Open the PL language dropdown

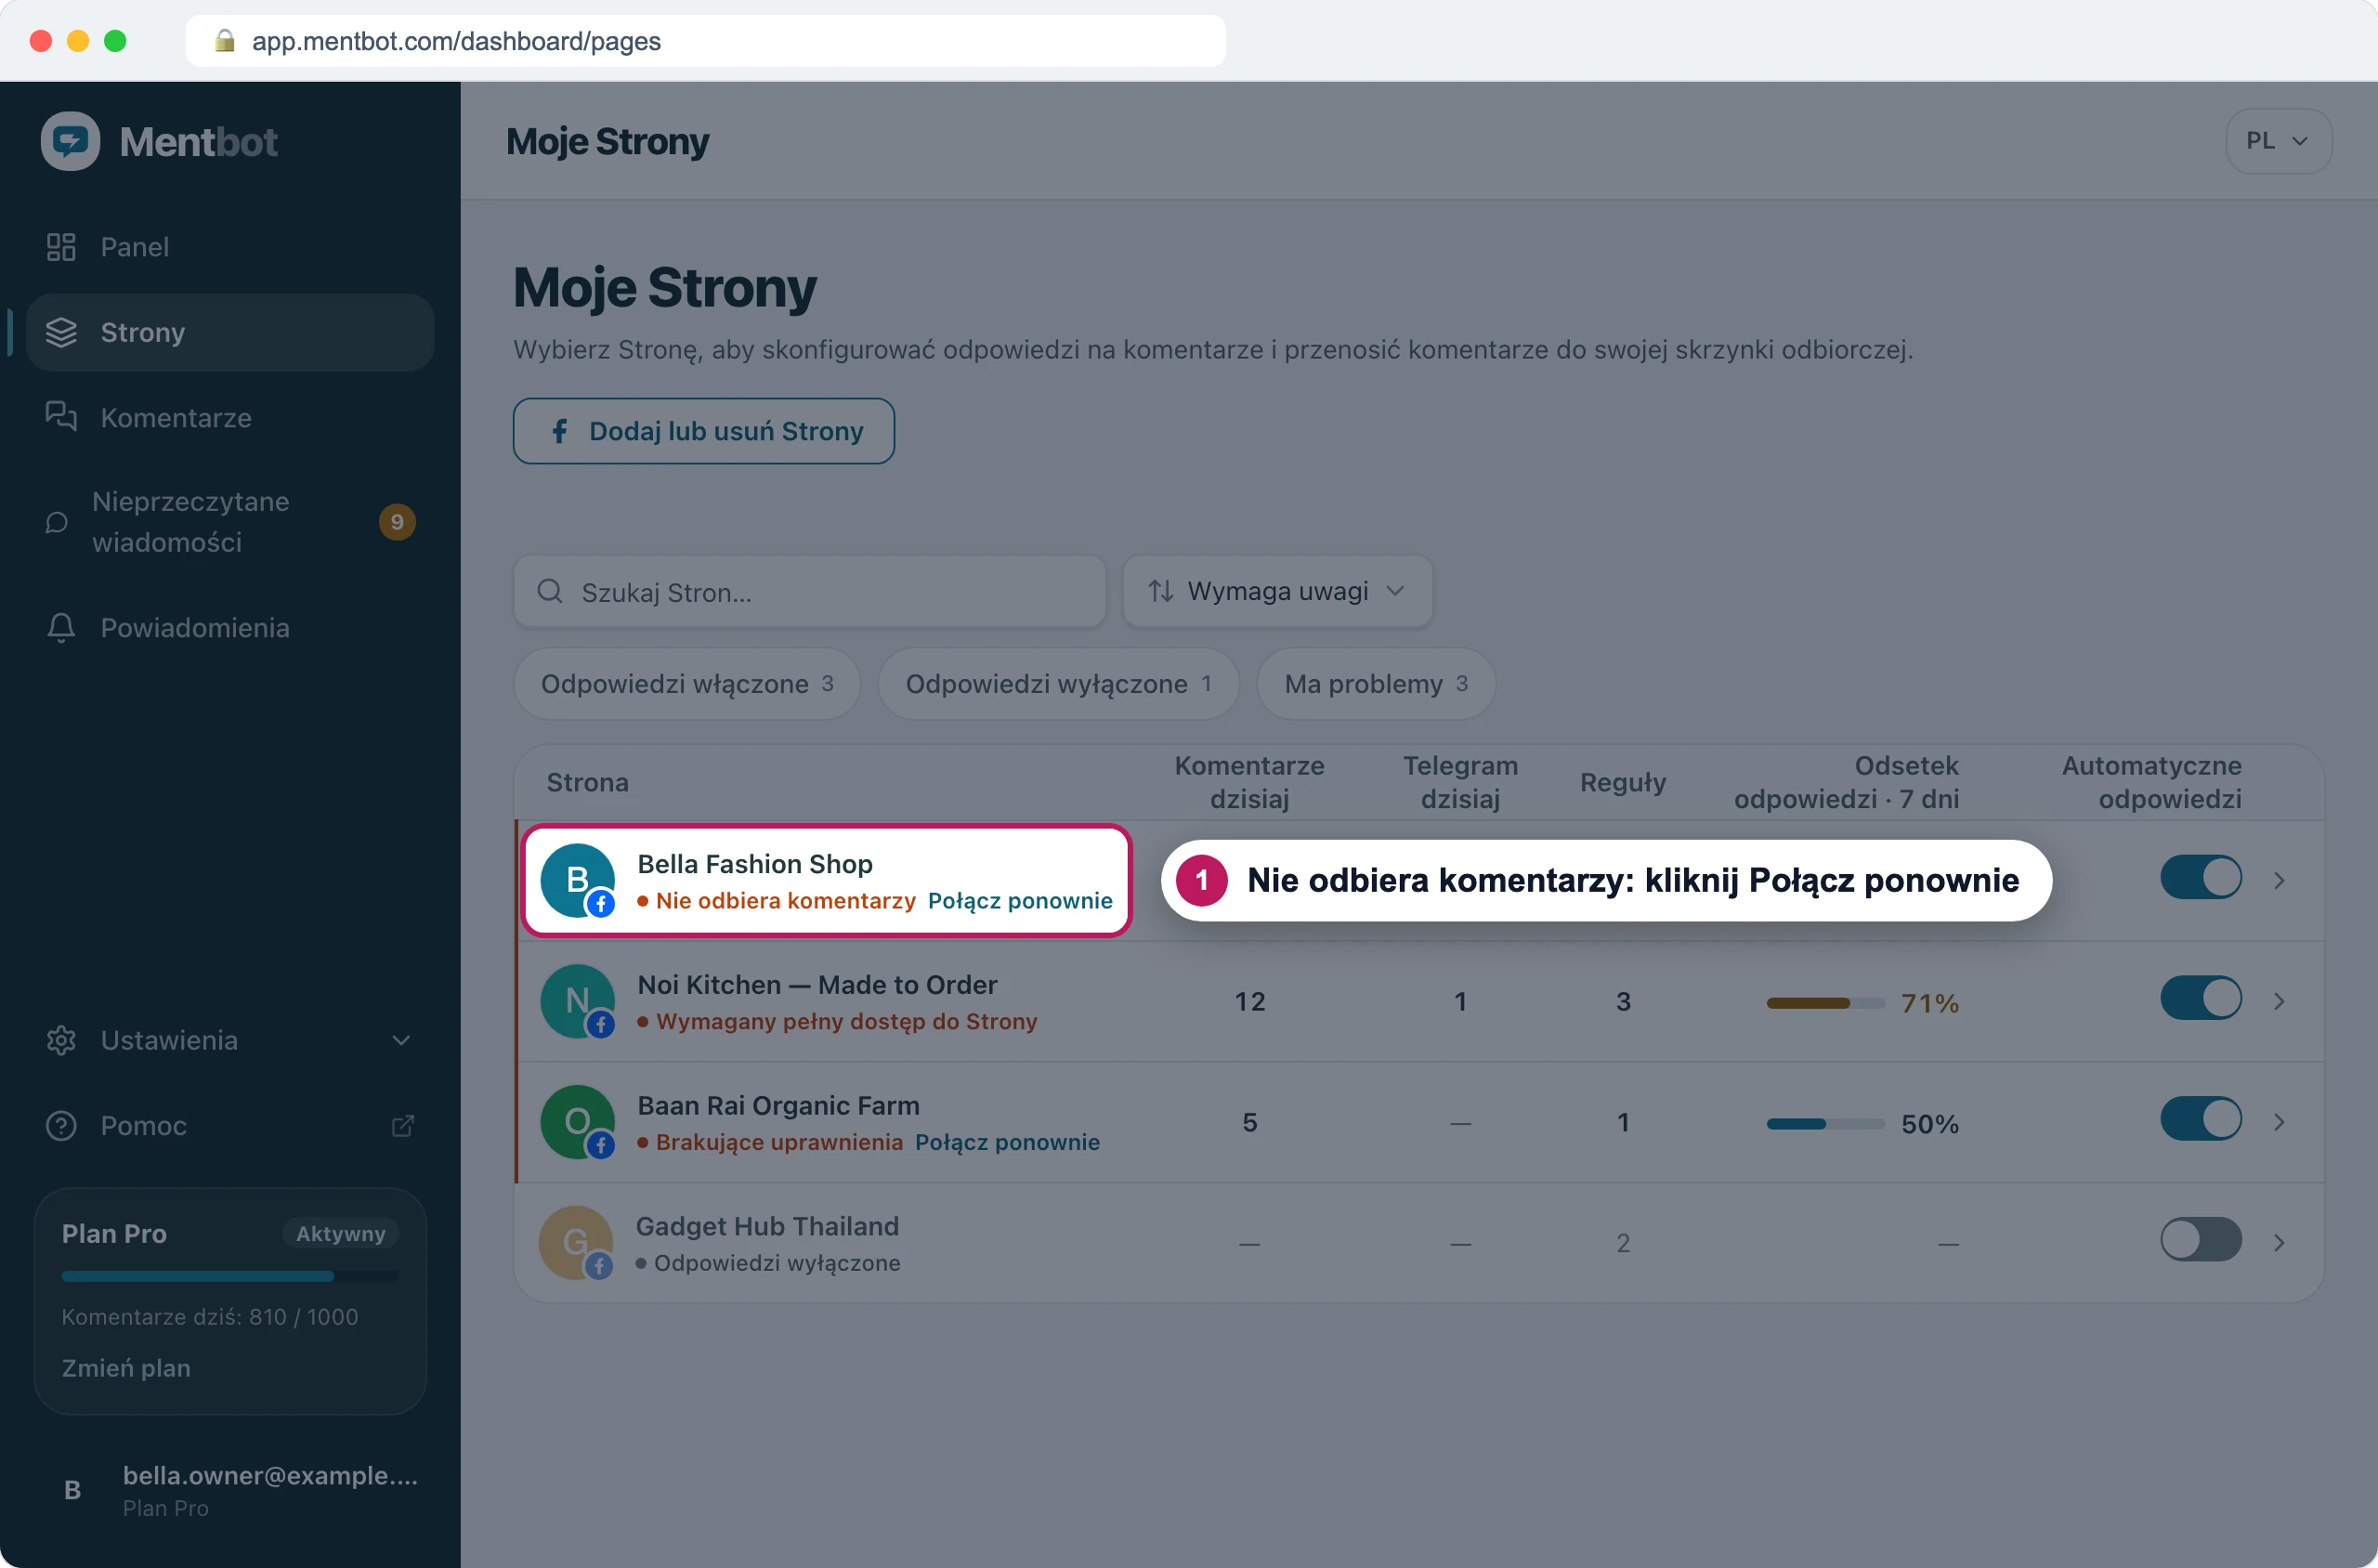pos(2278,141)
